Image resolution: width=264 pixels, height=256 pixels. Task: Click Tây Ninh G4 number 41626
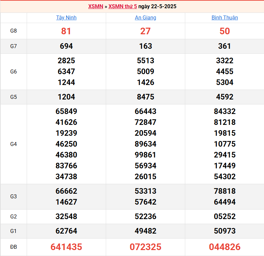pyautogui.click(x=66, y=122)
